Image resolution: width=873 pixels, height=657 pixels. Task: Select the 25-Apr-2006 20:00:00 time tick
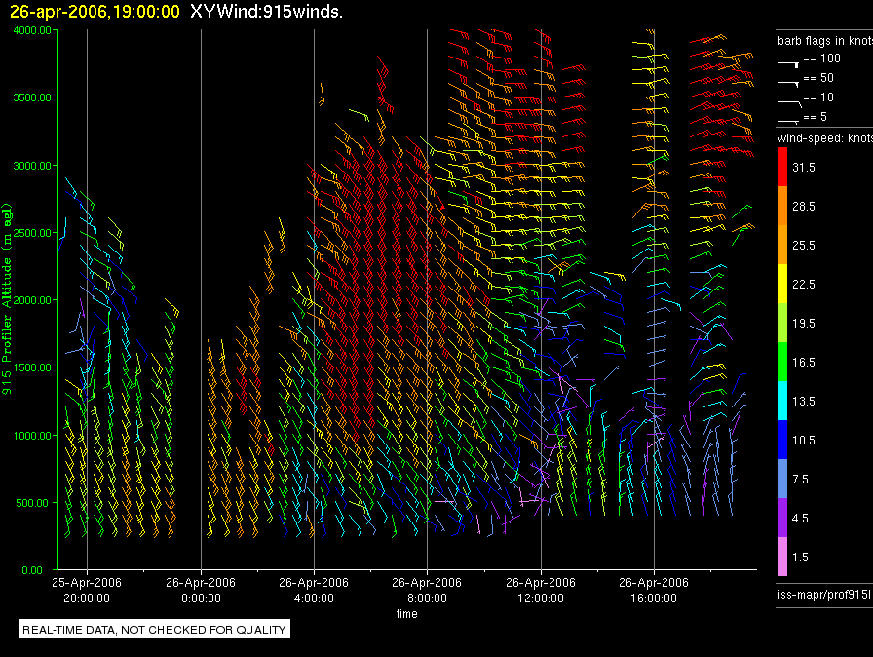click(x=87, y=589)
